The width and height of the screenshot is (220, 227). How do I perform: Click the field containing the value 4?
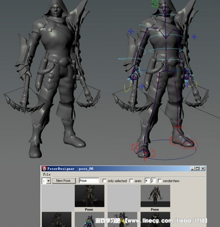(147, 181)
